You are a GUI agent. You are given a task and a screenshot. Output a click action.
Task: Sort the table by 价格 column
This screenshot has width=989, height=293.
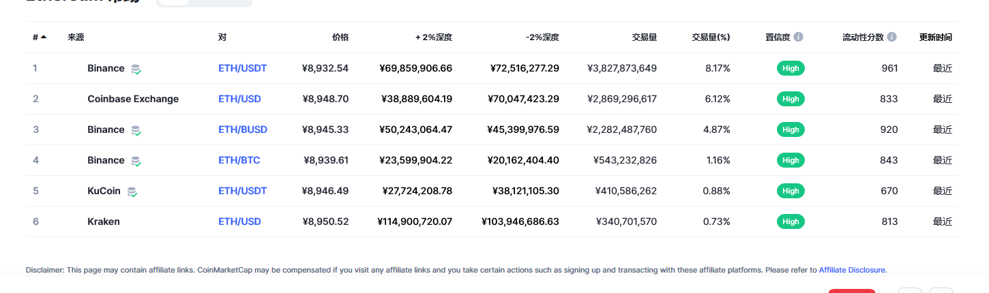340,37
